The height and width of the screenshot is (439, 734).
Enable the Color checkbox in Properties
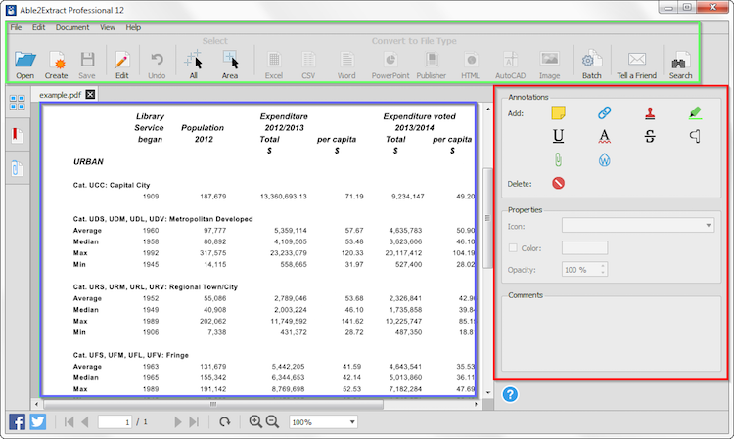coord(513,247)
